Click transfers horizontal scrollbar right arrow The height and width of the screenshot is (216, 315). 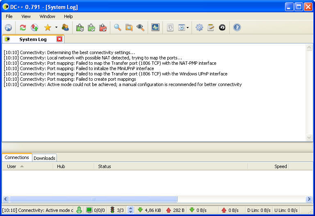pyautogui.click(x=309, y=199)
